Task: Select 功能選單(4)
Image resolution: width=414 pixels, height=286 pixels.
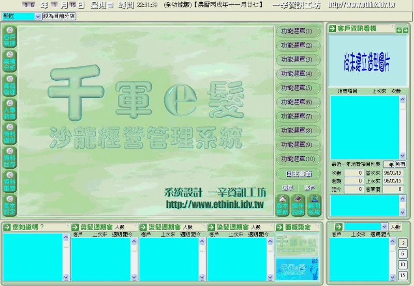Action: tap(298, 74)
